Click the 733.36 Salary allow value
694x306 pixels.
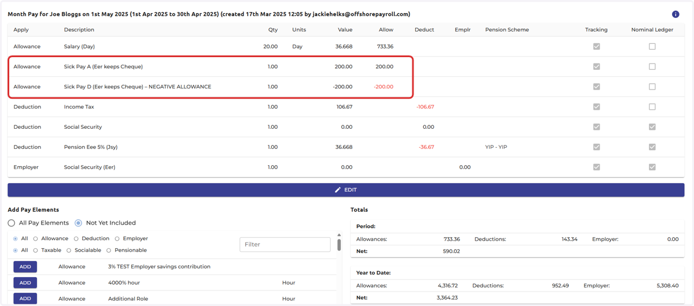coord(385,47)
